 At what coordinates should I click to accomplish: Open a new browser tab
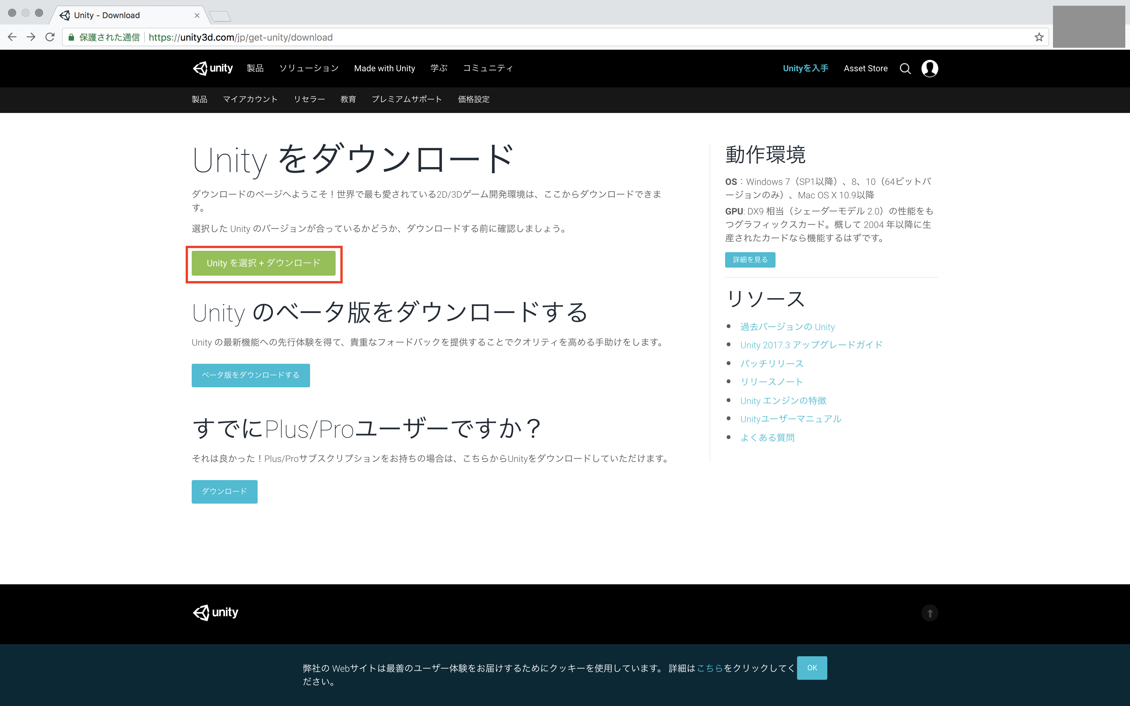point(220,16)
